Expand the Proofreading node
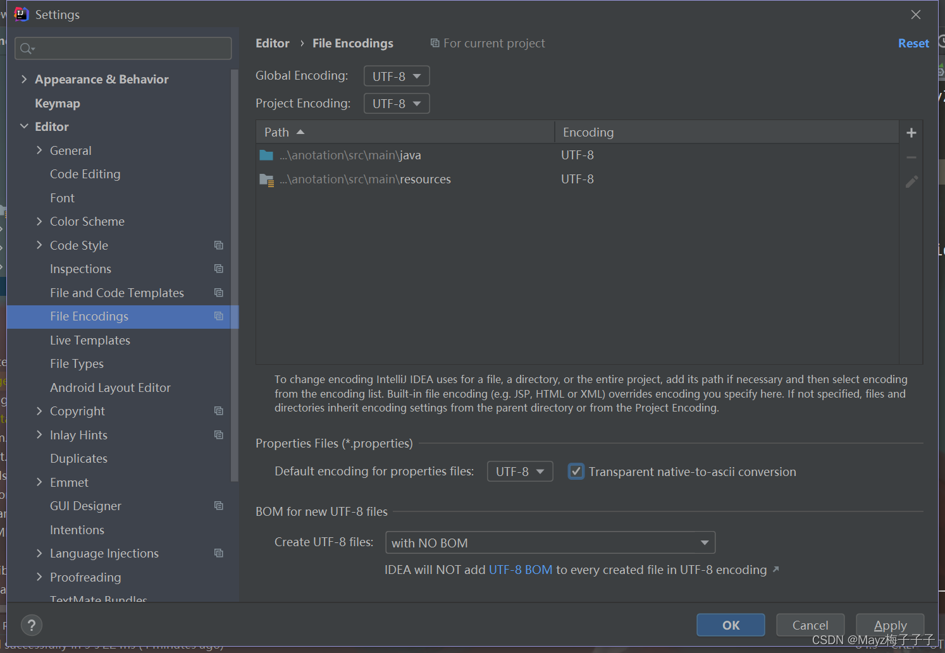Image resolution: width=945 pixels, height=653 pixels. [x=39, y=577]
